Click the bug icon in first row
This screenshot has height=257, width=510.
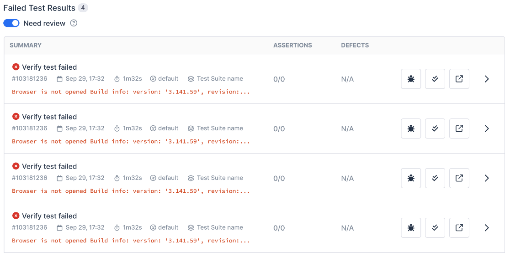(x=411, y=79)
